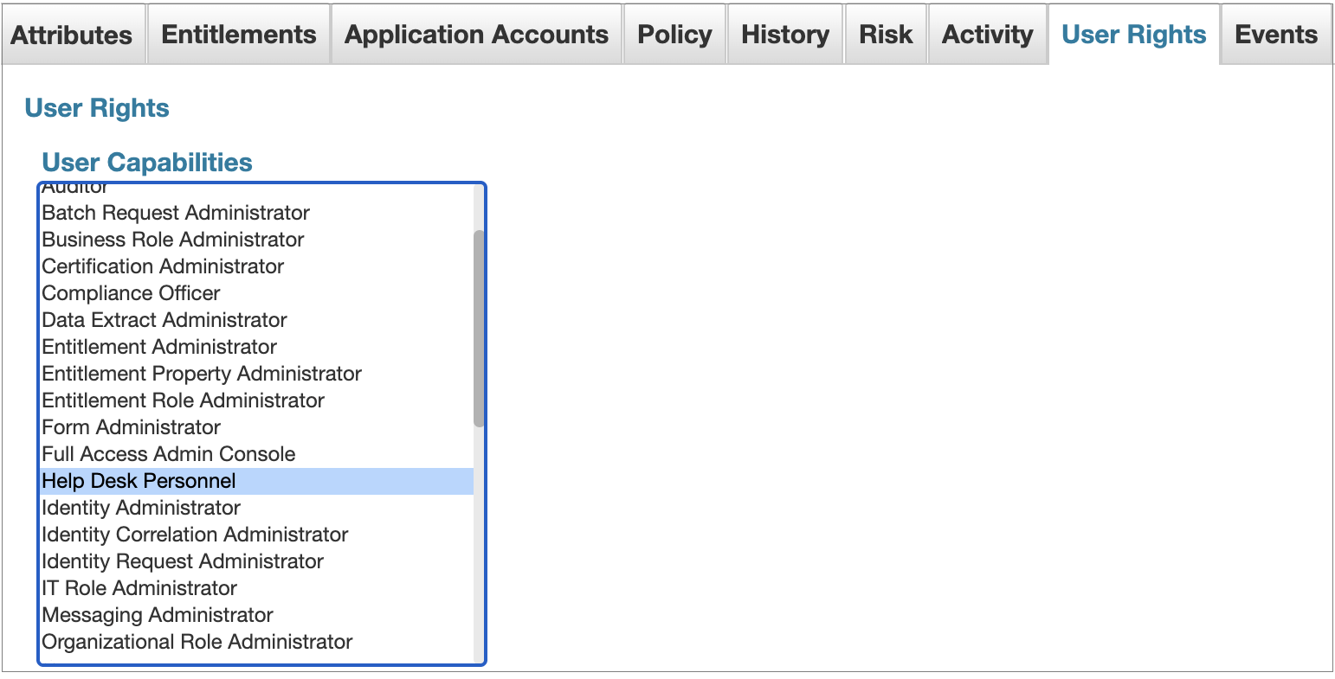Viewport: 1335px width, 679px height.
Task: Choose Organizational Role Administrator
Action: point(197,642)
